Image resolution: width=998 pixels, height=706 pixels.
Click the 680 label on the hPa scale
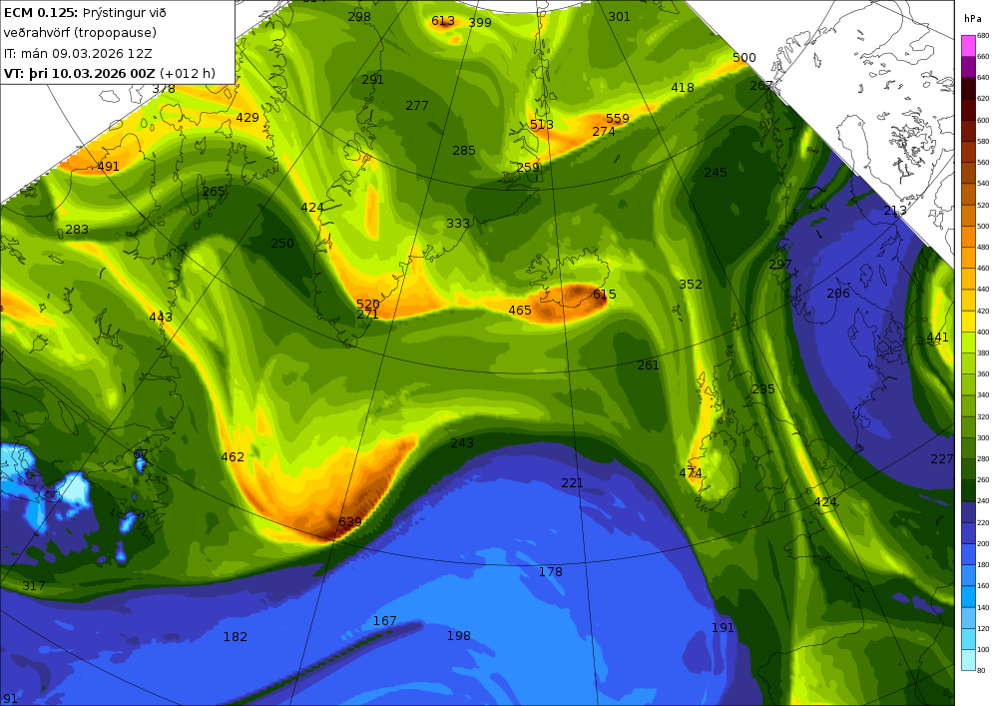pos(983,36)
